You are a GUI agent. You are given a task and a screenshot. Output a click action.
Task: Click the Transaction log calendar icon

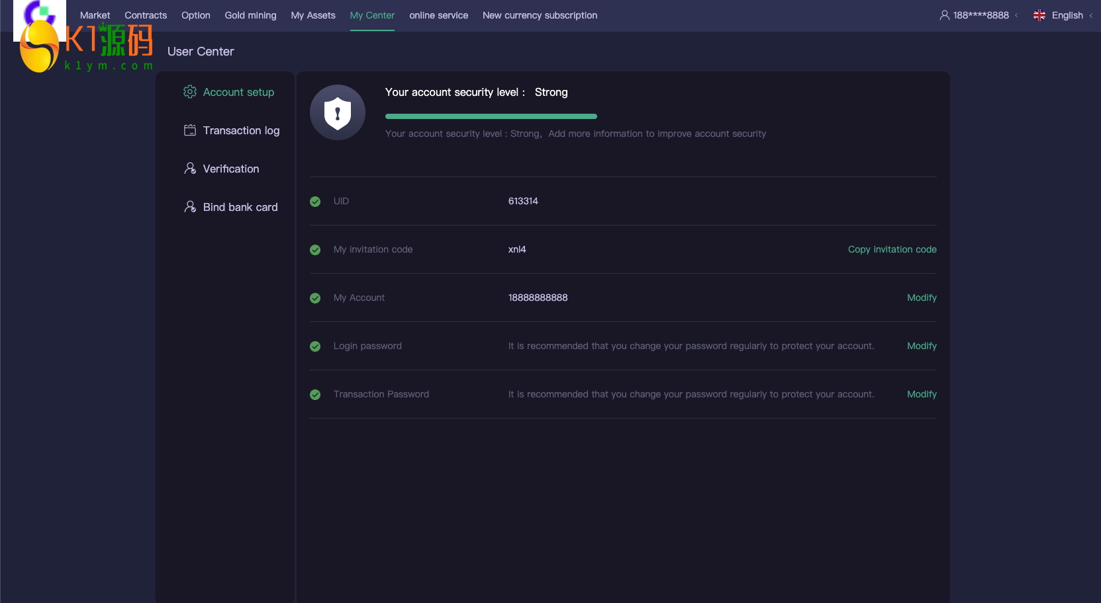click(x=190, y=130)
